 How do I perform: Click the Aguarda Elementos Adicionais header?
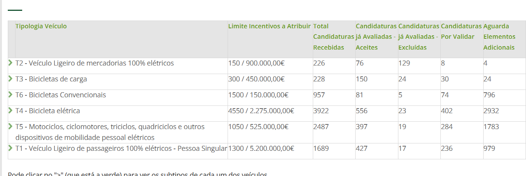pos(499,37)
